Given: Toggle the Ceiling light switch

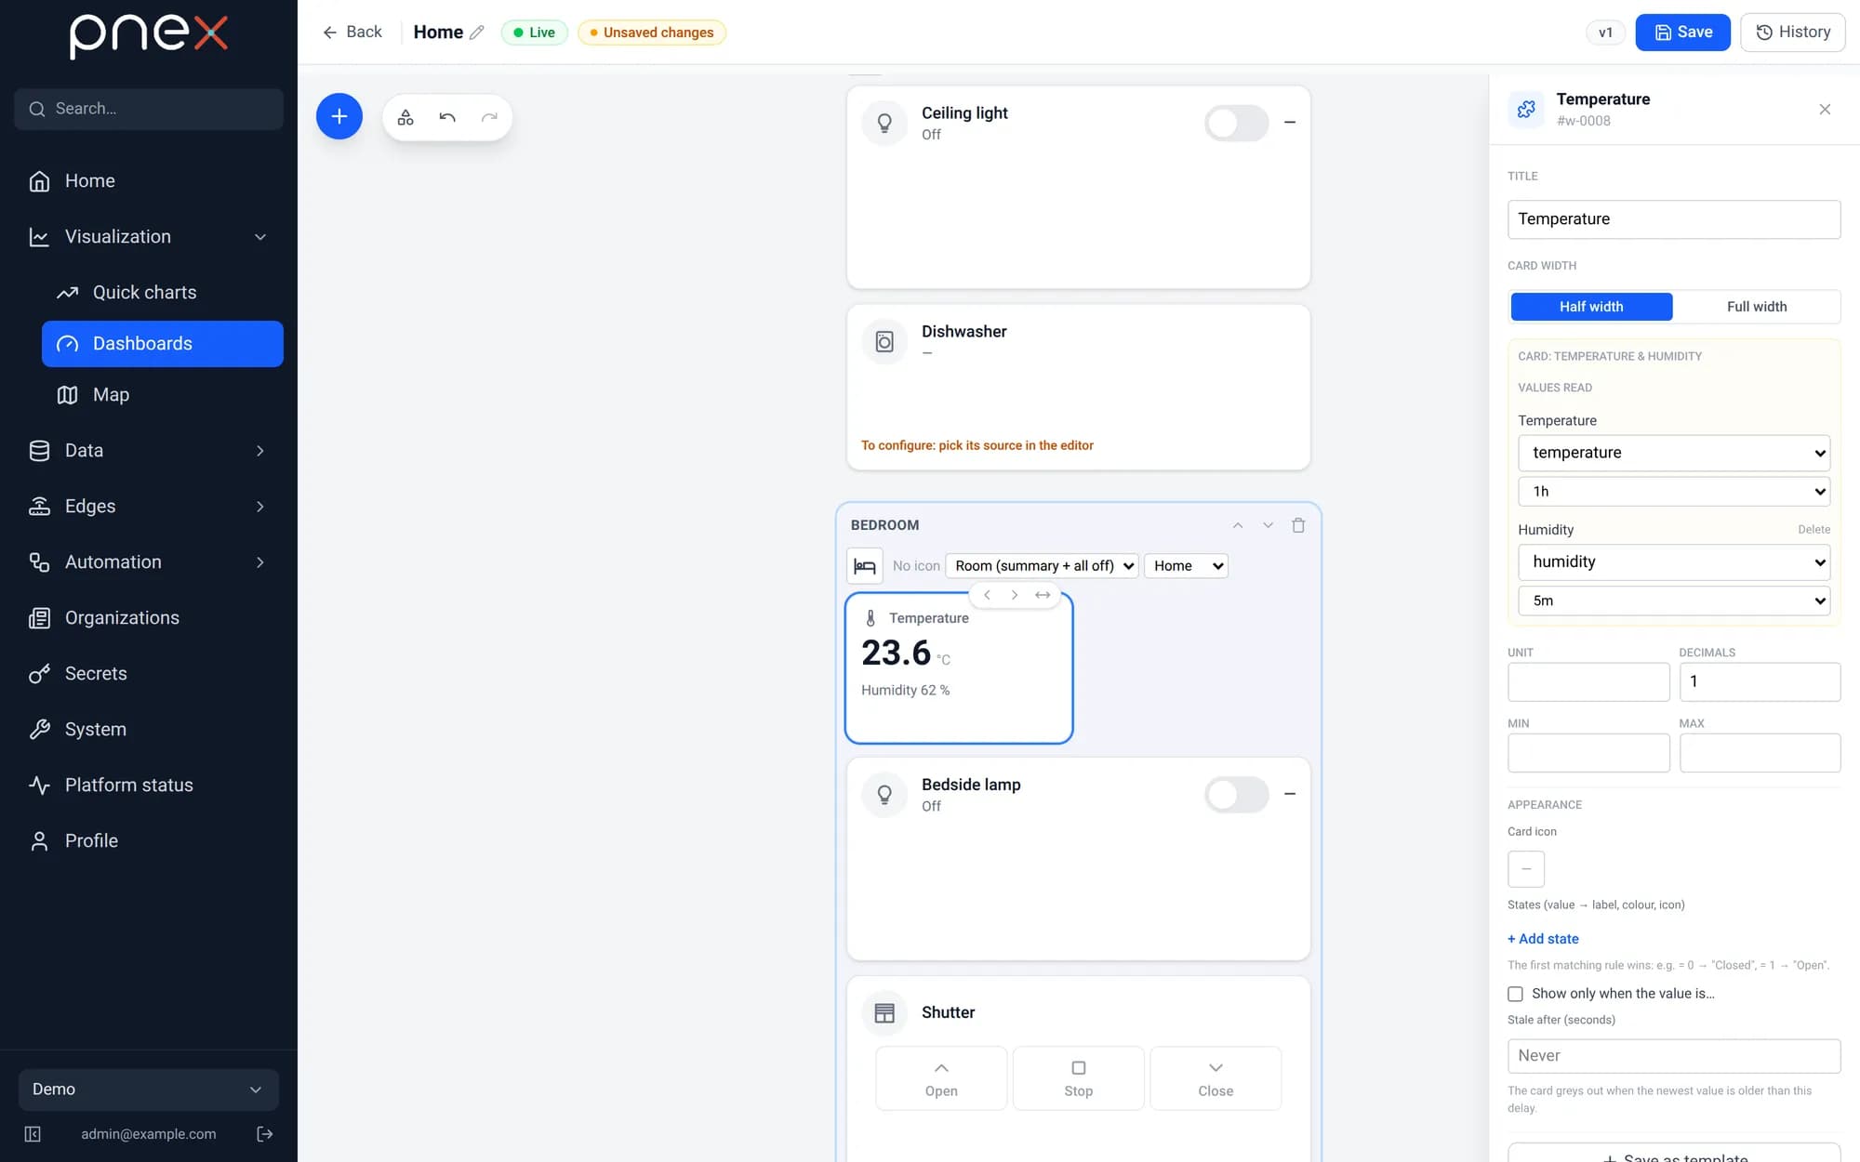Looking at the screenshot, I should point(1236,123).
